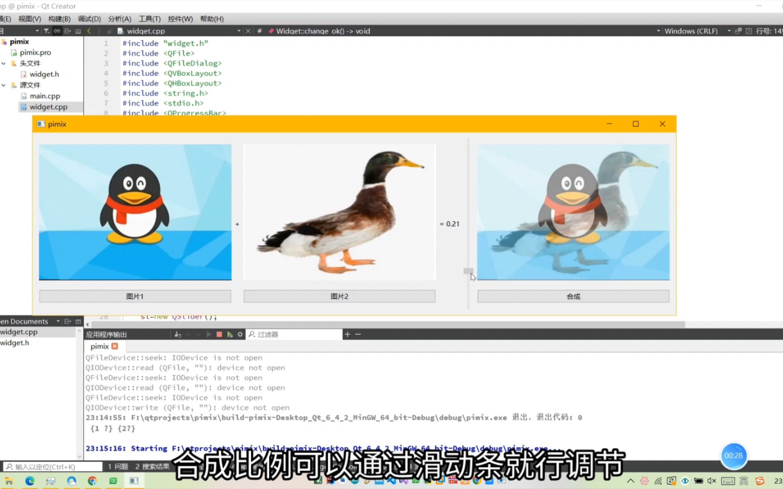Click the 00:28 recording timer bubble
This screenshot has width=783, height=489.
click(734, 455)
